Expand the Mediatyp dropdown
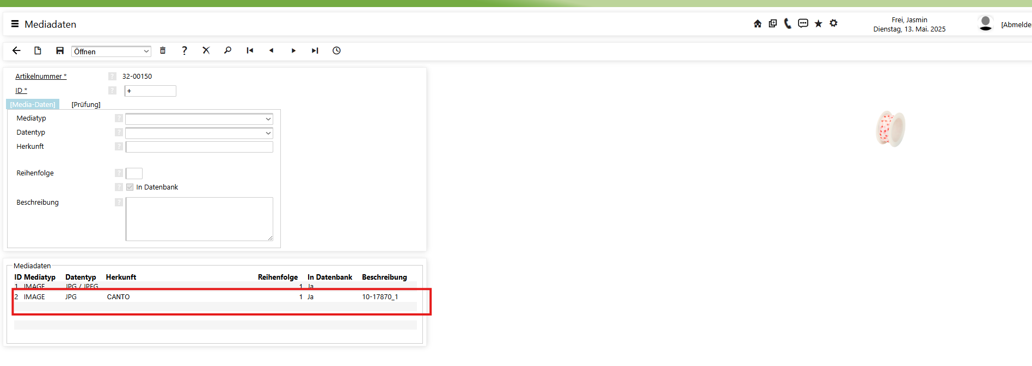Viewport: 1032px width, 366px height. [199, 119]
